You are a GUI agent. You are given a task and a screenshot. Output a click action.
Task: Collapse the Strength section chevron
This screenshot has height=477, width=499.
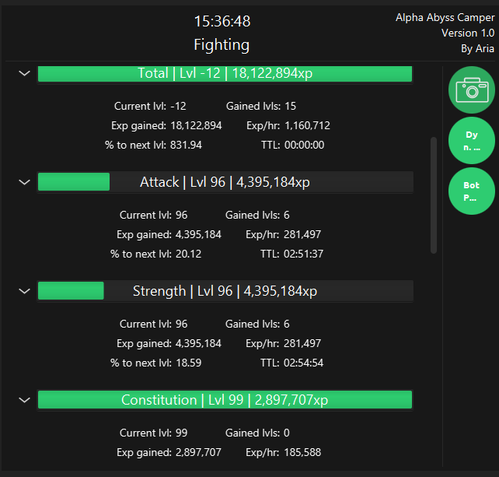point(24,291)
